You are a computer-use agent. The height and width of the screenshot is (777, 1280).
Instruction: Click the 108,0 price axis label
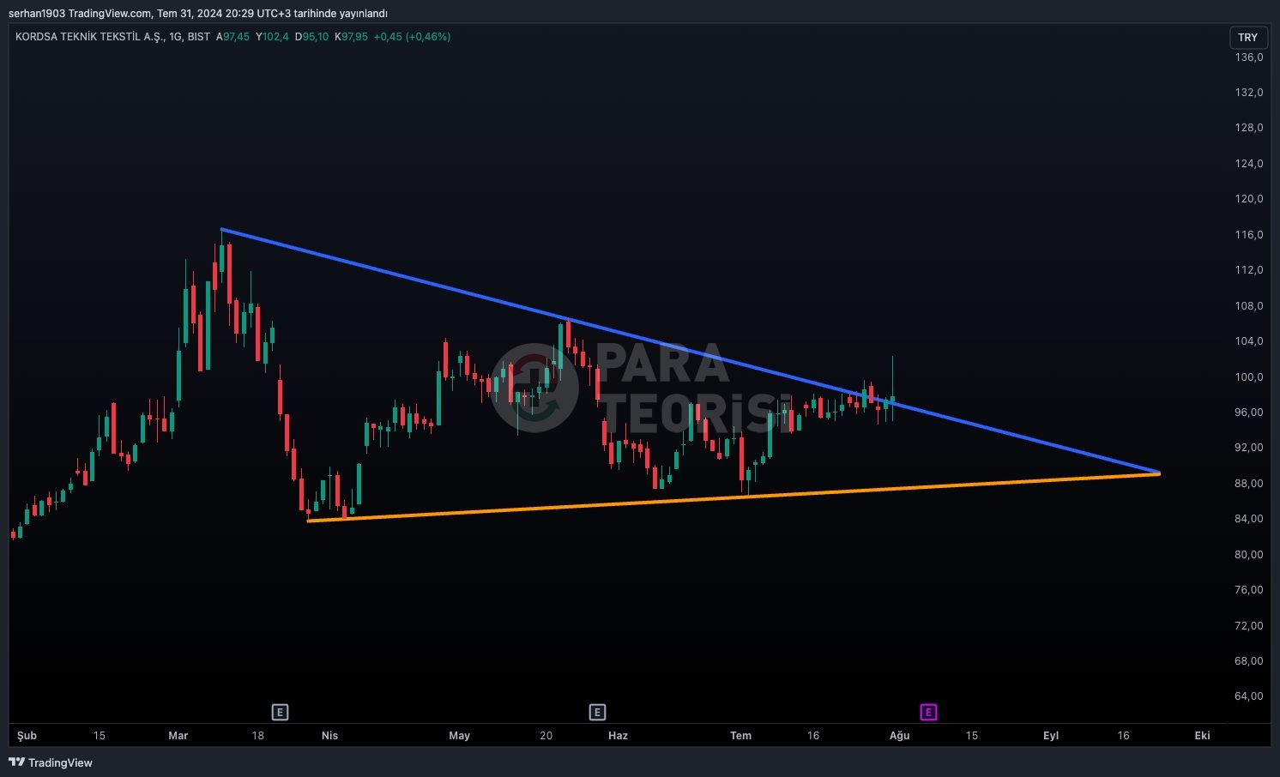[x=1248, y=306]
